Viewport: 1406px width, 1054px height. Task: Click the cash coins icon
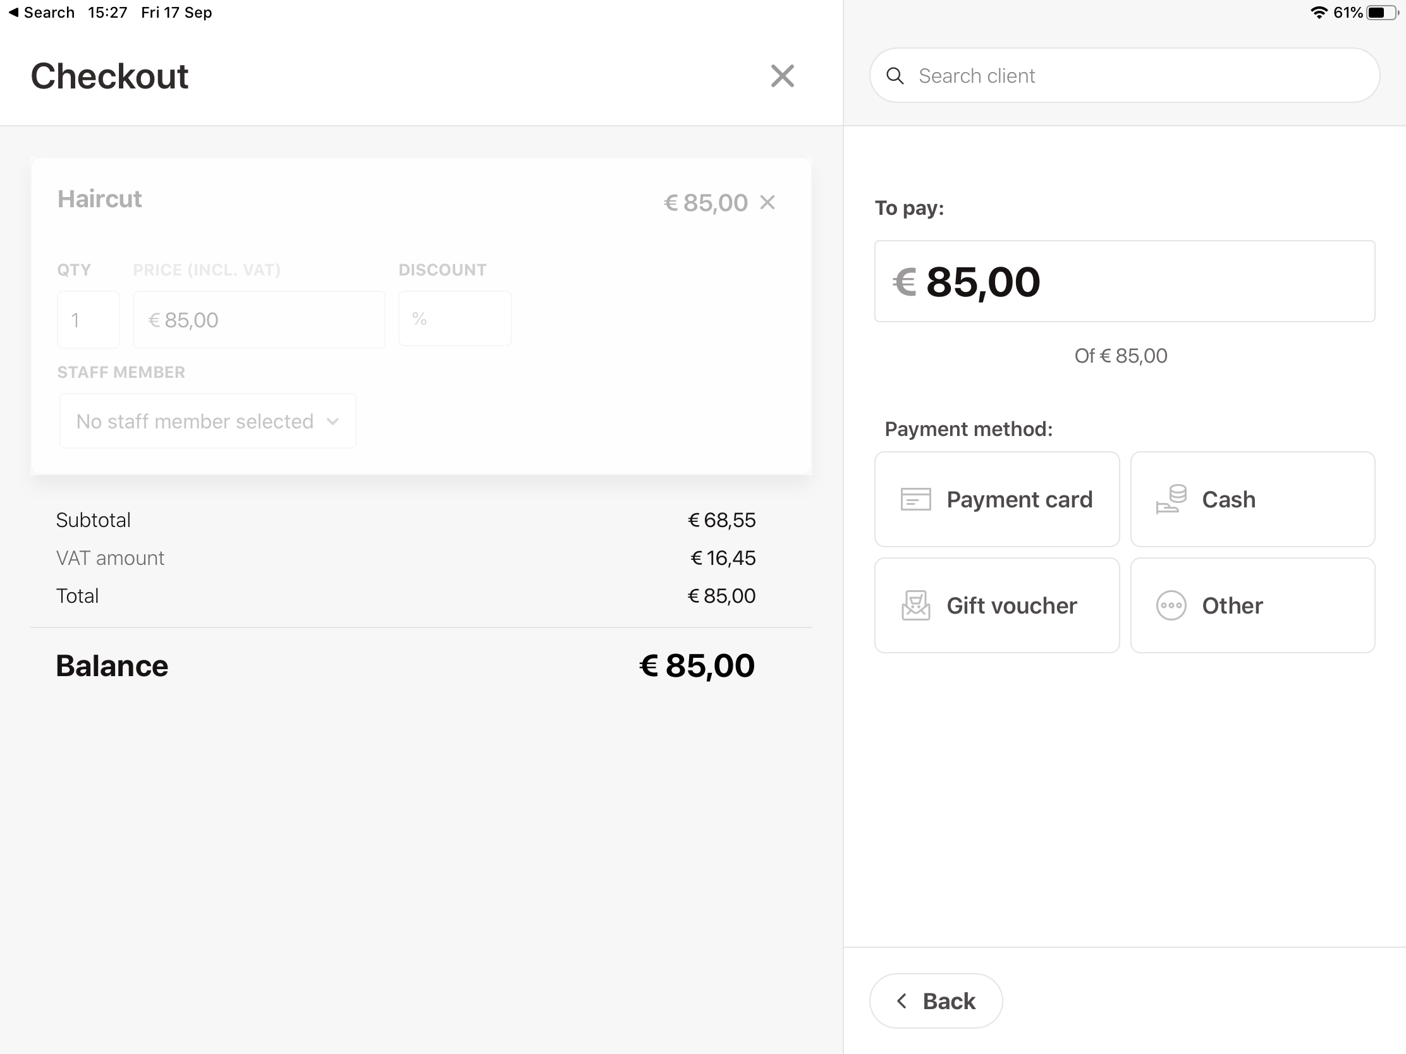[x=1171, y=499]
